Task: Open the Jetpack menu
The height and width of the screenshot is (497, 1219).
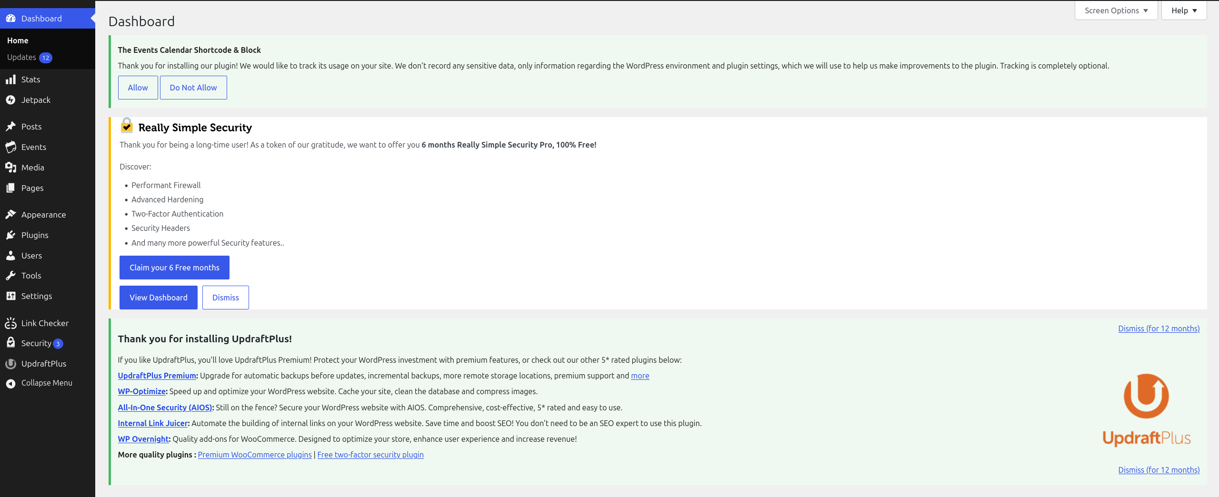Action: (48, 100)
